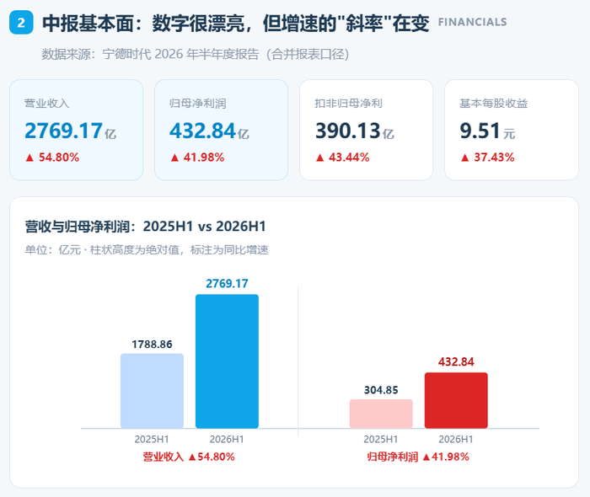The image size is (590, 497).
Task: Click the blue section number 2 badge
Action: tap(21, 23)
